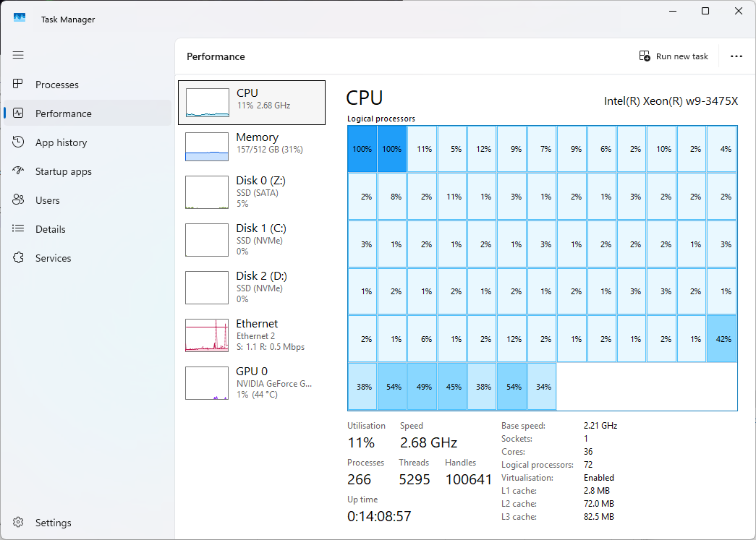
Task: Open Startup apps via its gauge icon
Action: pos(18,171)
